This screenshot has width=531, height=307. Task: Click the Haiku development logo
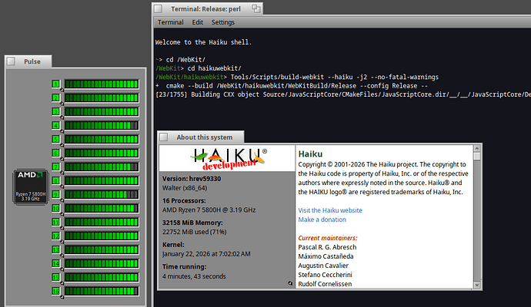point(226,157)
